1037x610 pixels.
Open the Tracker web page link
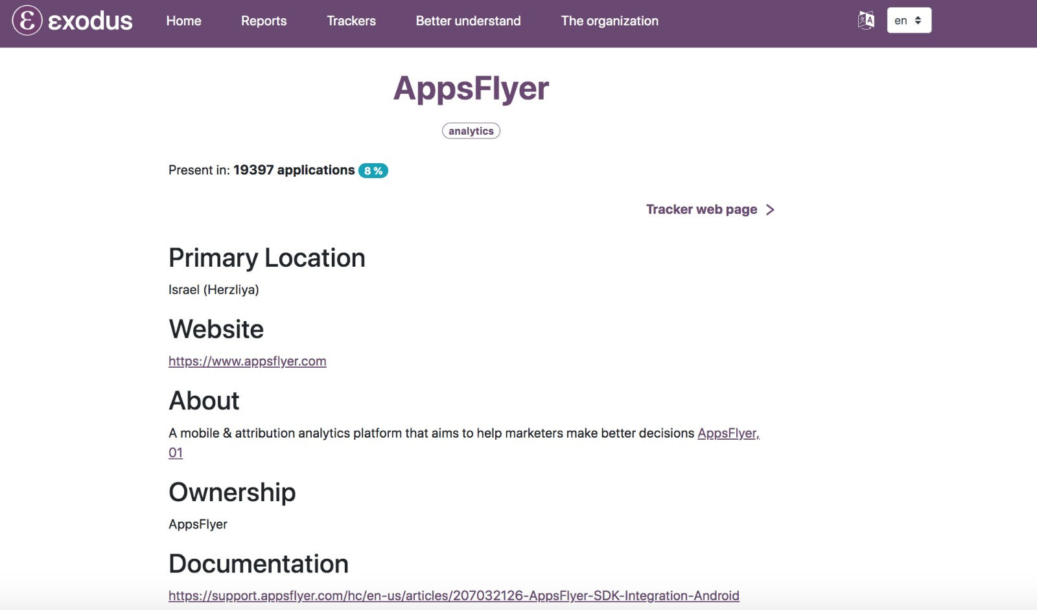pos(701,209)
